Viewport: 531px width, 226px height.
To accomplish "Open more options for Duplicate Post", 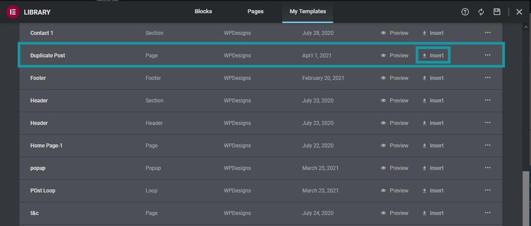I will click(x=488, y=55).
